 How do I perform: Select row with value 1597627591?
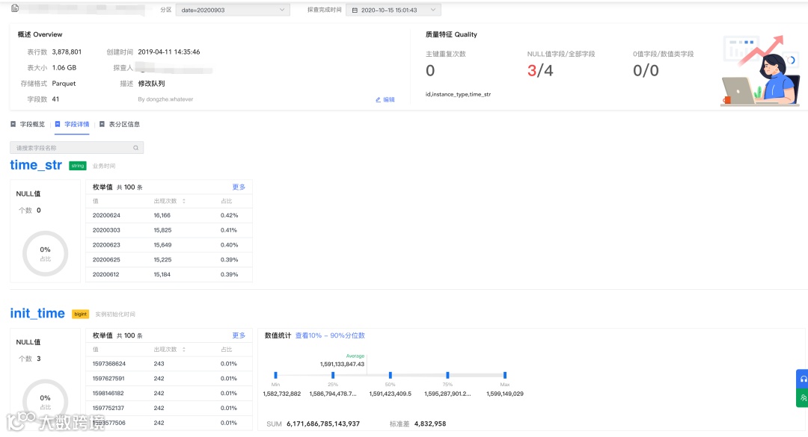169,378
